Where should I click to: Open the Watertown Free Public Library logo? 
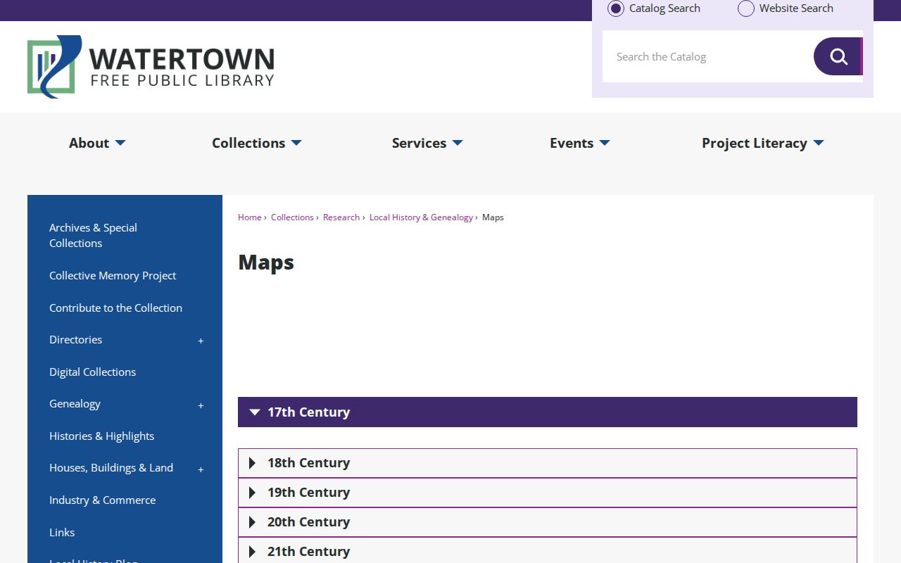[151, 66]
